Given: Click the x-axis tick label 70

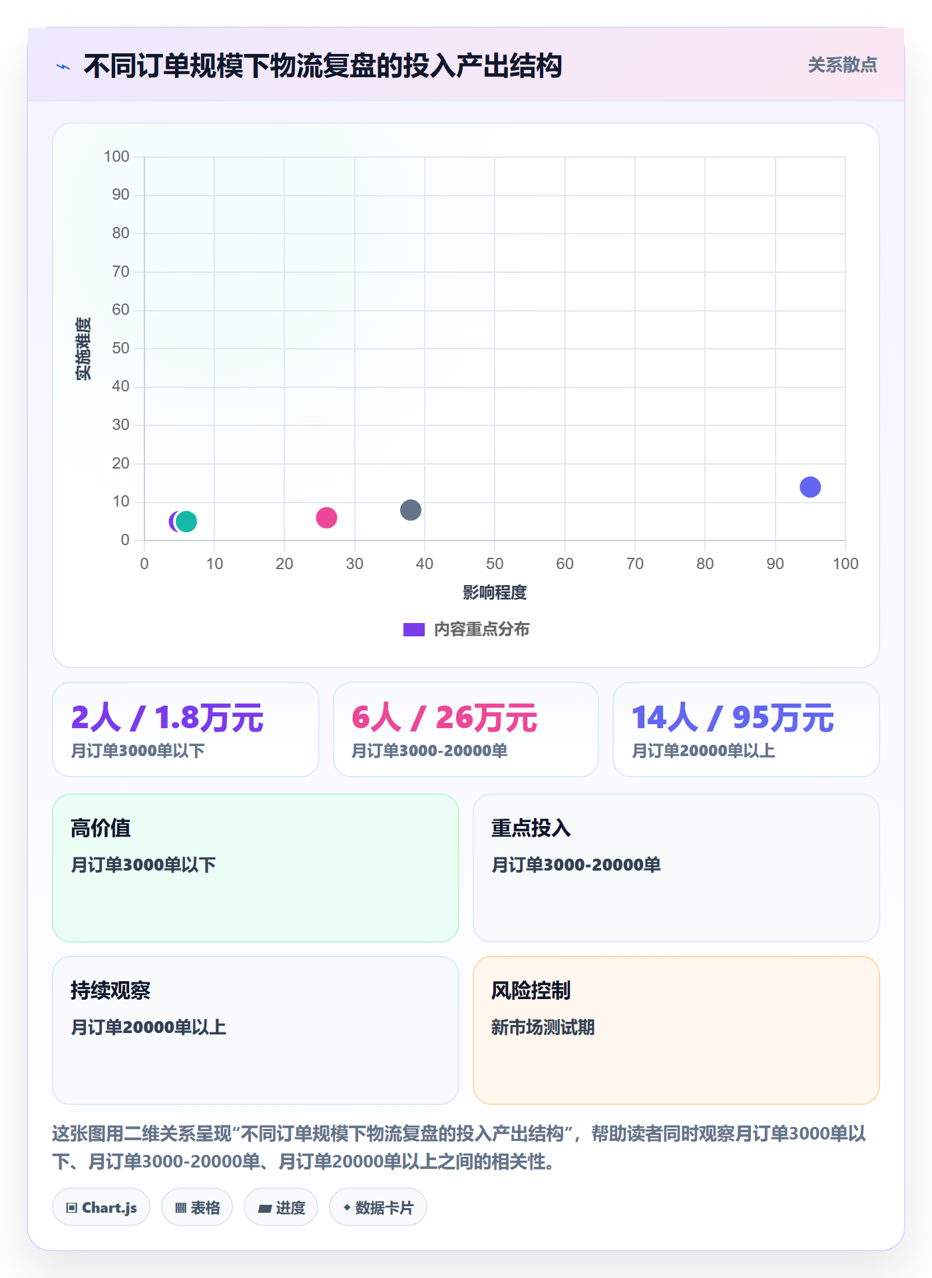Looking at the screenshot, I should 635,564.
